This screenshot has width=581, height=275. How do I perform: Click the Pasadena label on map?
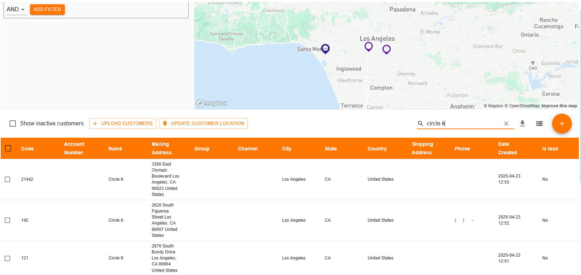(x=402, y=10)
